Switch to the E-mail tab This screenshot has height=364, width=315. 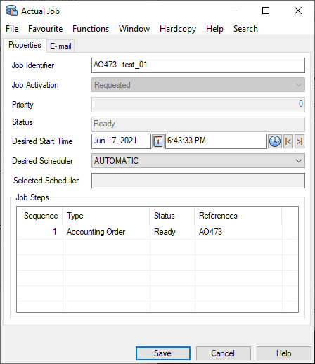click(60, 46)
